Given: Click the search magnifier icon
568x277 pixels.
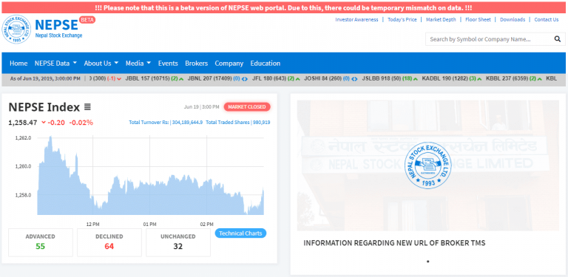Looking at the screenshot, I should [x=557, y=39].
